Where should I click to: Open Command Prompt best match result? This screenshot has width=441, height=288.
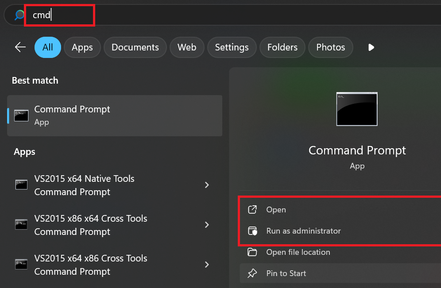(x=115, y=115)
